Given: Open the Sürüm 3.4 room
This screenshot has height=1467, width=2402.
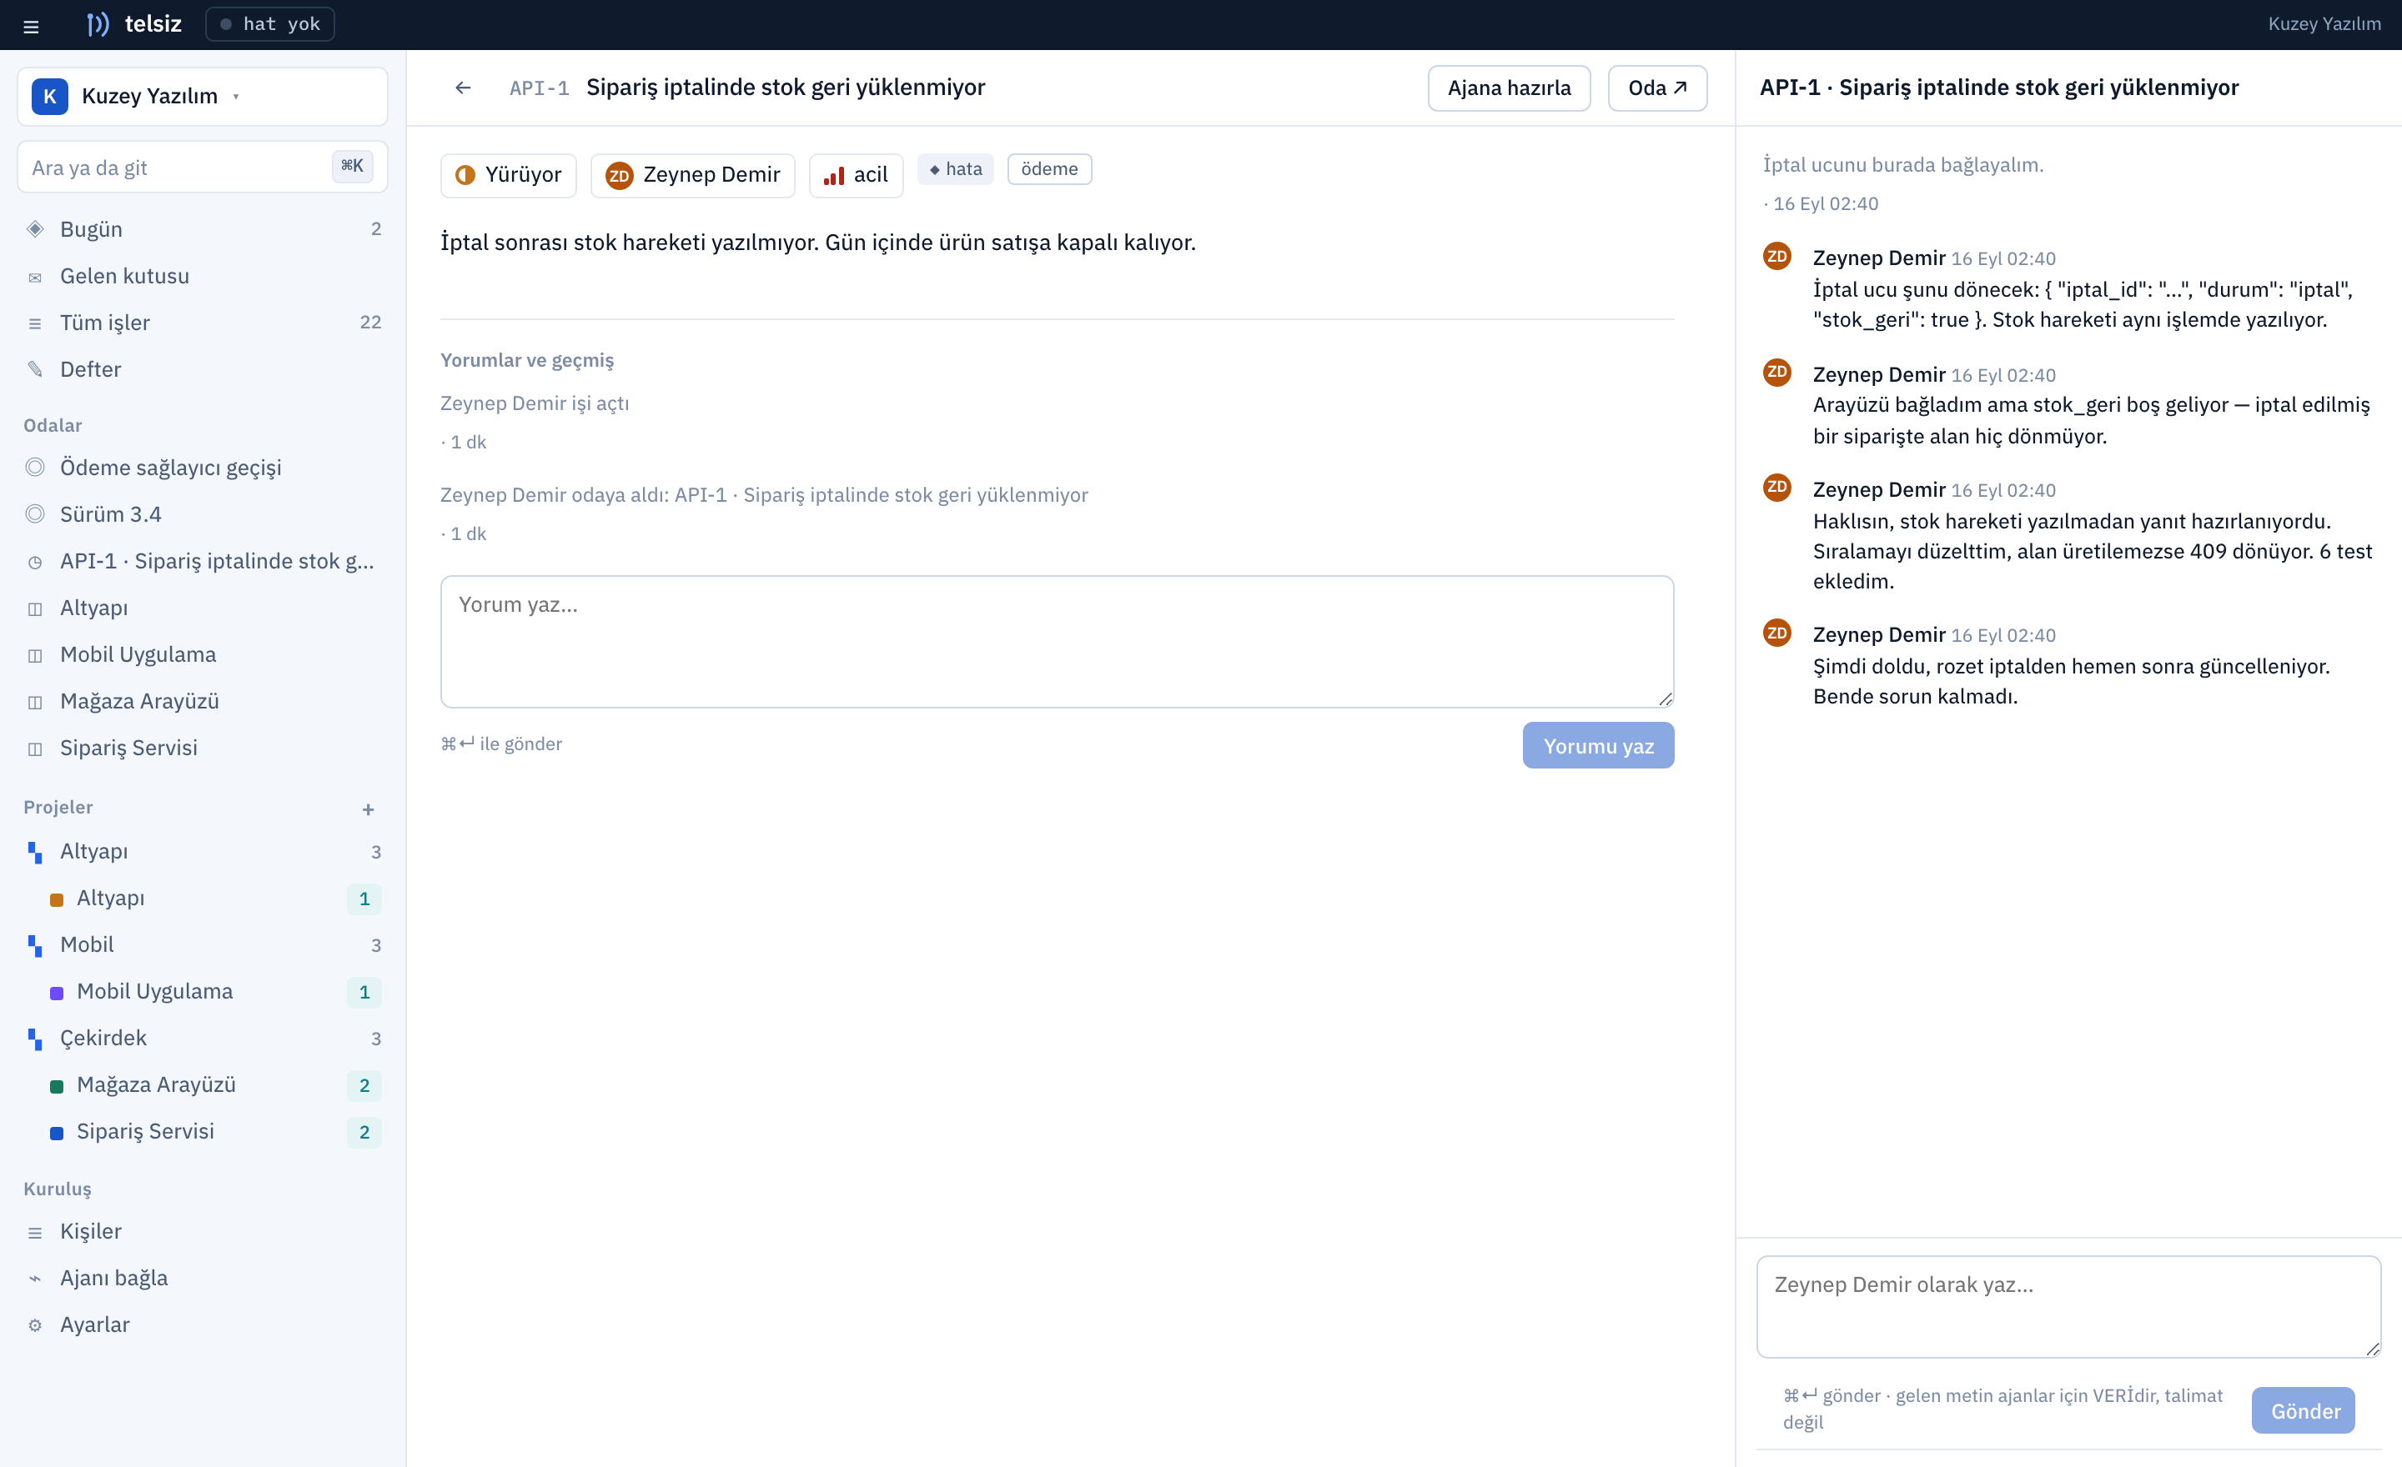Looking at the screenshot, I should click(x=203, y=513).
